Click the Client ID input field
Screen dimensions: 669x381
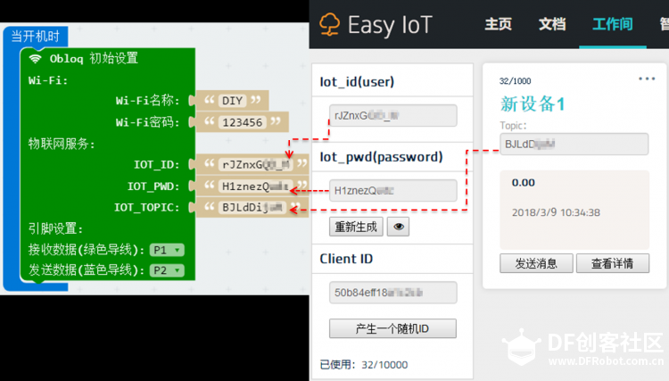[x=392, y=293]
